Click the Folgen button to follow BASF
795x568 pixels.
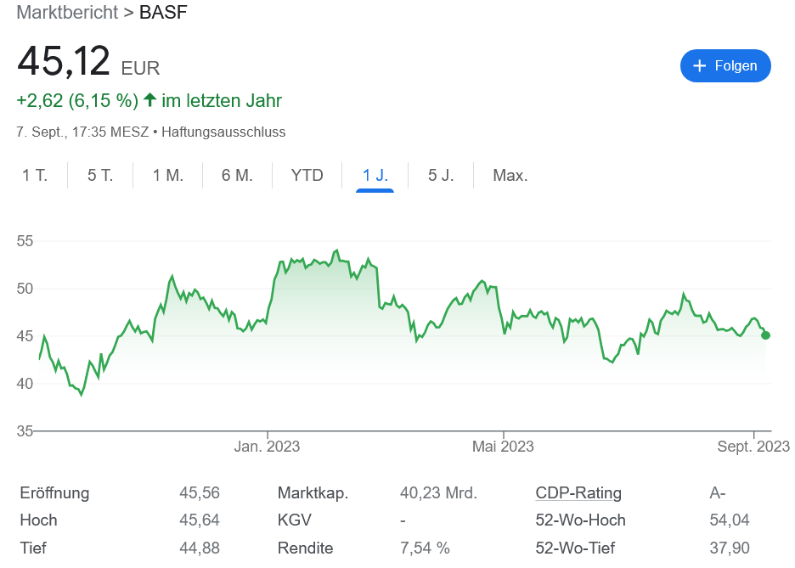tap(725, 65)
